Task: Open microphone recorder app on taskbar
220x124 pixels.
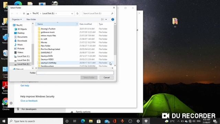Action: point(122,121)
